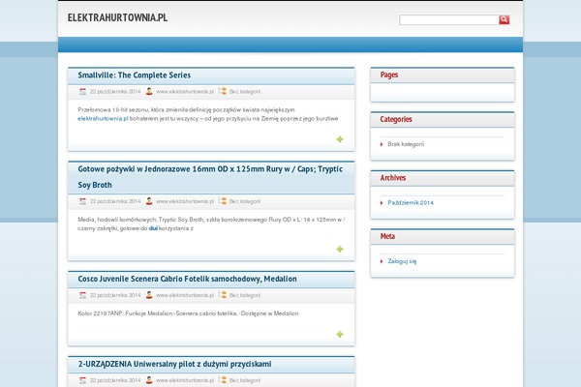Viewport: 581px width, 387px height.
Task: Click red arrow beside Brak kategorii
Action: (x=382, y=144)
